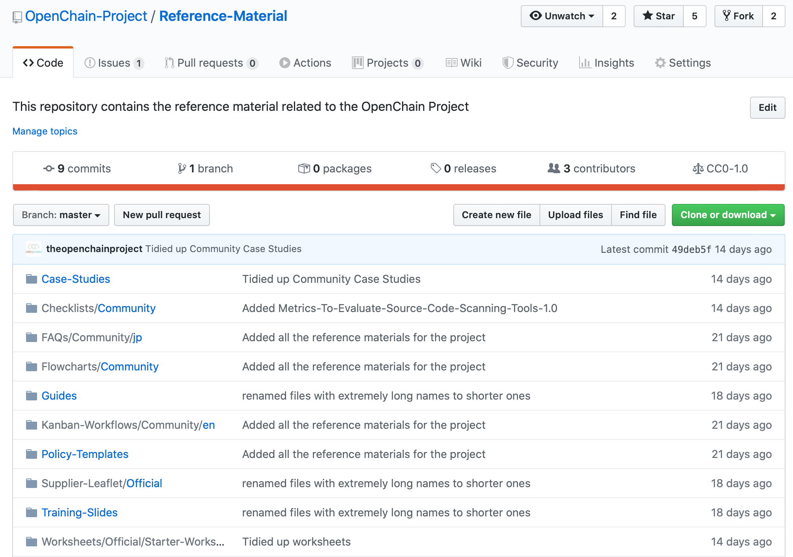This screenshot has height=557, width=793.
Task: Click the Projects board icon
Action: (x=357, y=63)
